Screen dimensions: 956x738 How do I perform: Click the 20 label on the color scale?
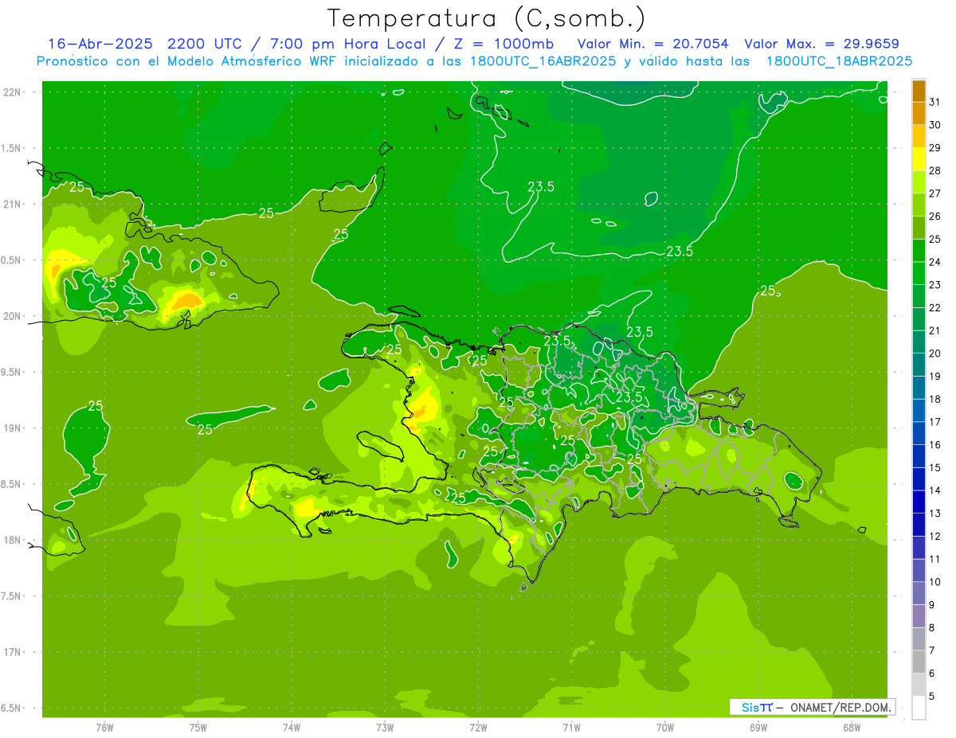(x=935, y=353)
